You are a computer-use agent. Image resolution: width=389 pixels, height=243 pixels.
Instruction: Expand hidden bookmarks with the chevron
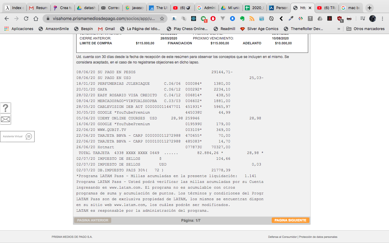(339, 29)
